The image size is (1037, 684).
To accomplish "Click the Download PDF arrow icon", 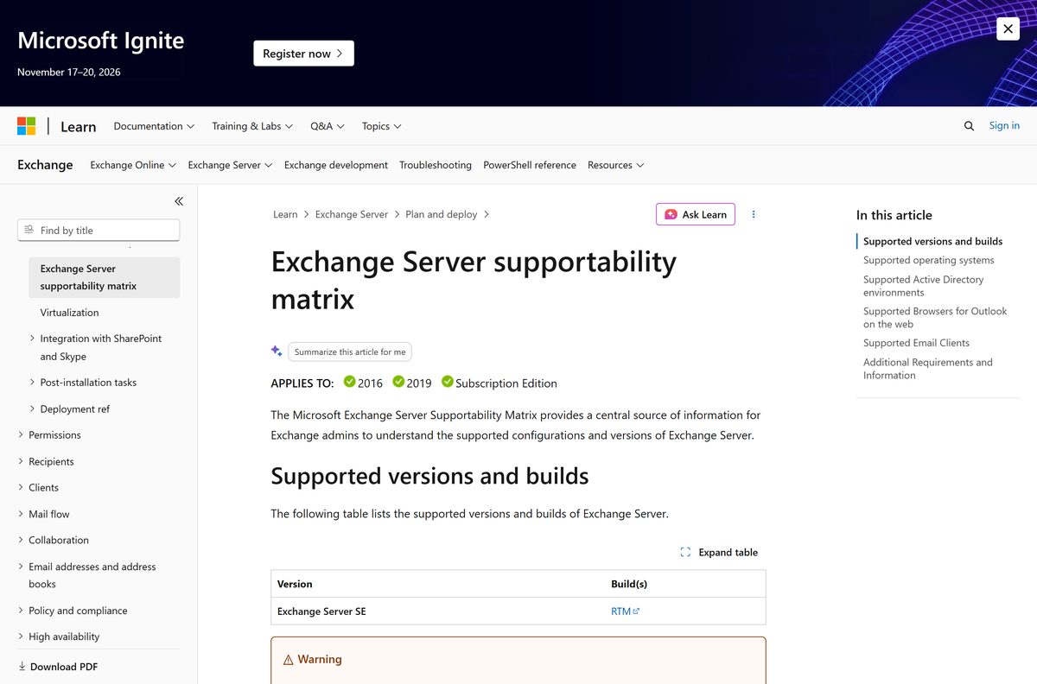I will click(22, 667).
